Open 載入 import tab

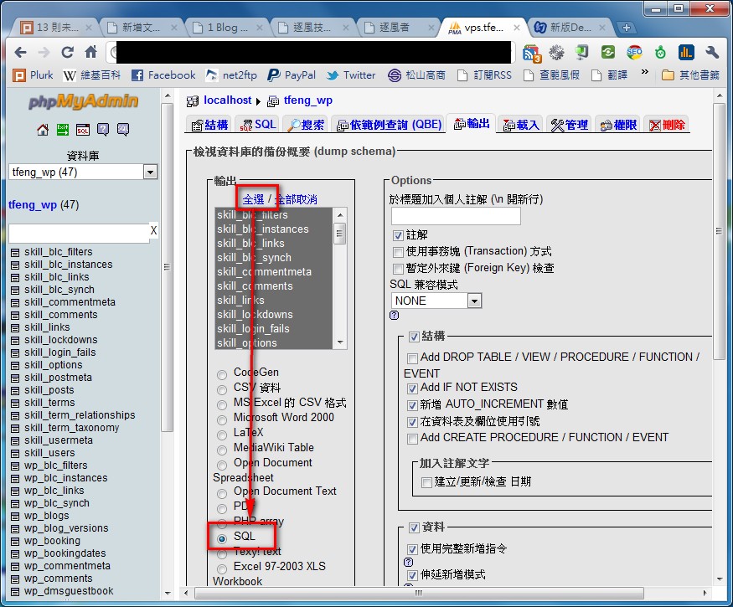pos(521,125)
